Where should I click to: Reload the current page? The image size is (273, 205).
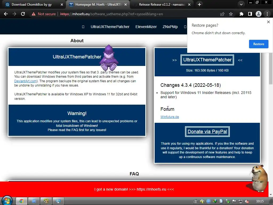(23, 14)
